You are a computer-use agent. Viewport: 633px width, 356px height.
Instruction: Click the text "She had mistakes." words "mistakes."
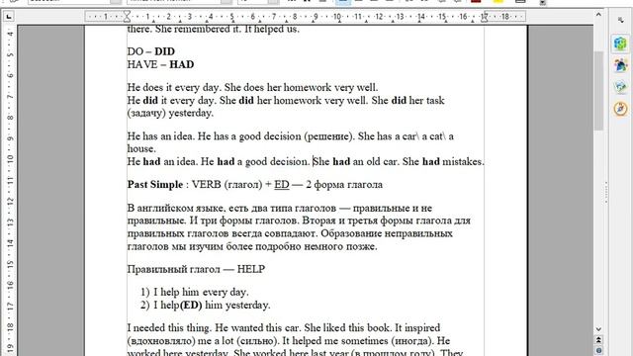(463, 162)
